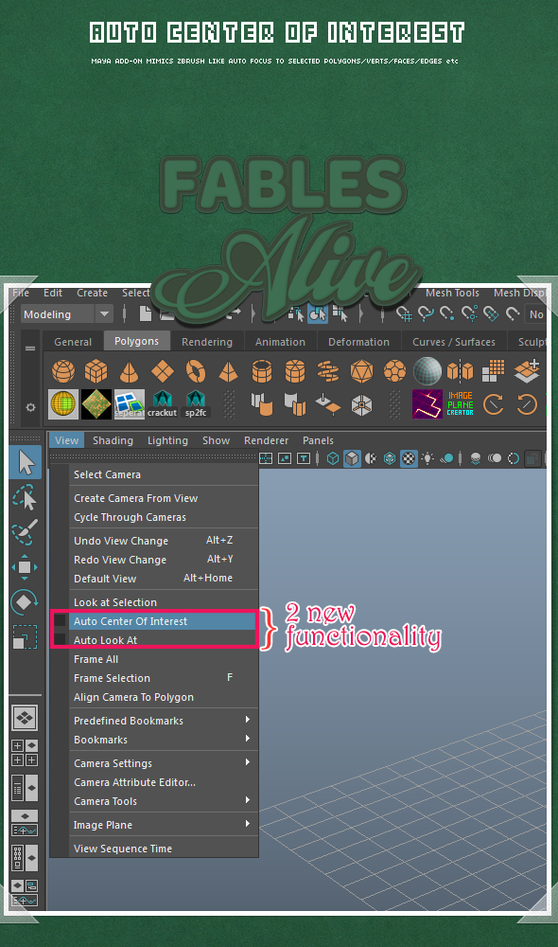
Task: Launch the Image Plane Creator shelf tool
Action: click(x=461, y=404)
